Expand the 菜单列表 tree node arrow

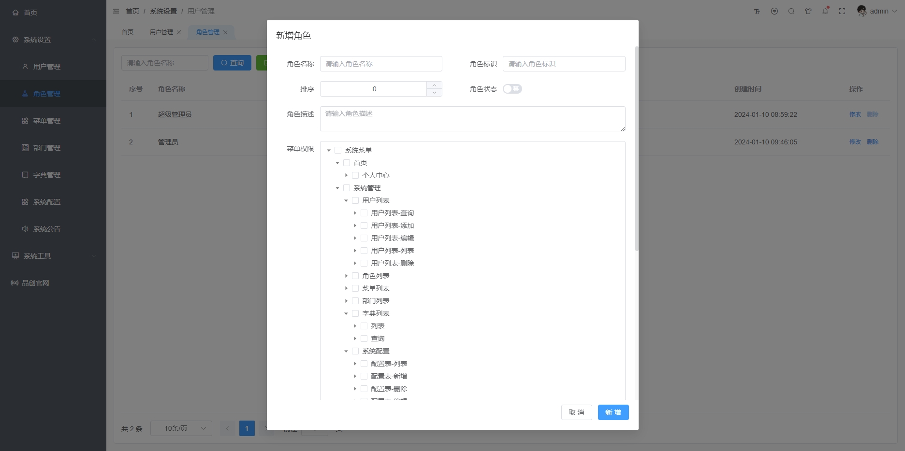346,288
